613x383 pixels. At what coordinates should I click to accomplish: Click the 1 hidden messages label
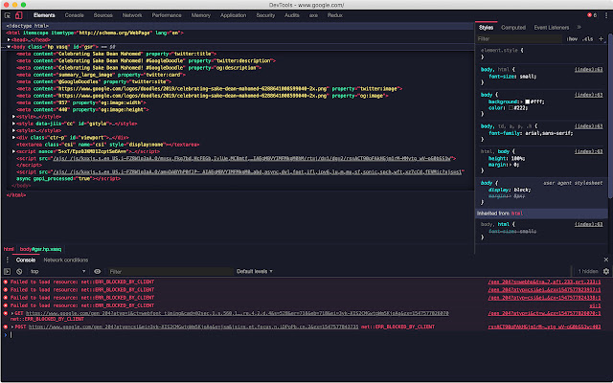(588, 271)
